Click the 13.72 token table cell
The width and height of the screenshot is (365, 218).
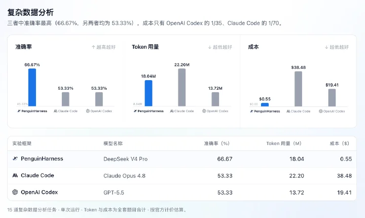297,193
